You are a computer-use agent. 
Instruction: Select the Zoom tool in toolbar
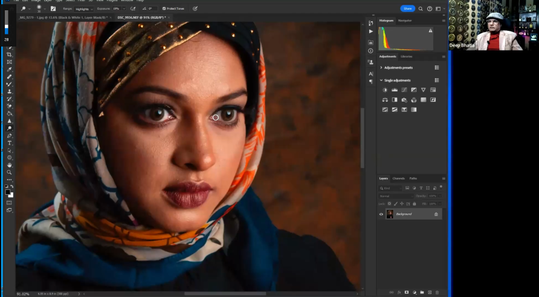[x=9, y=172]
